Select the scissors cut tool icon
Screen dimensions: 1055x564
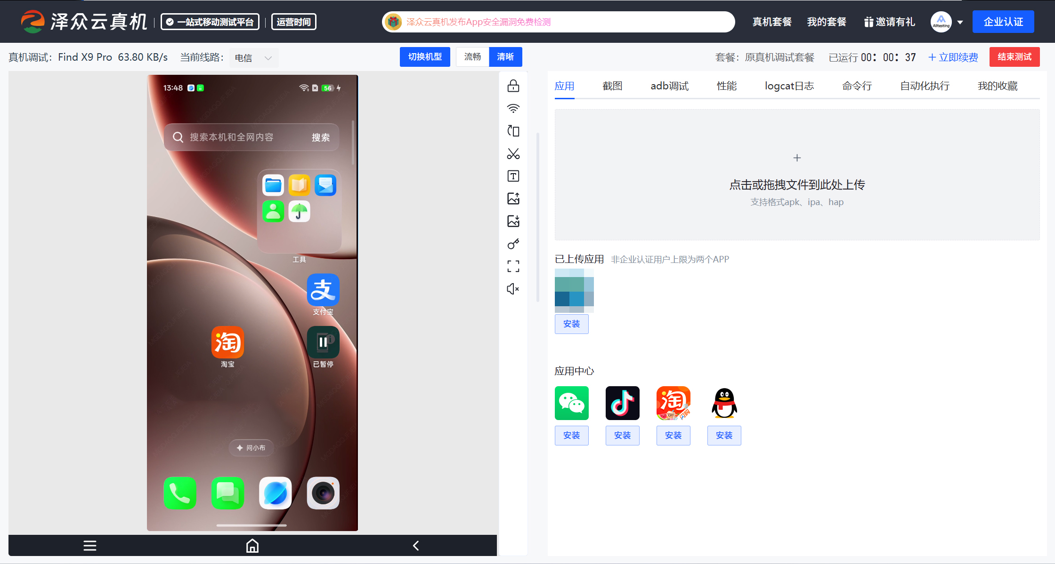pyautogui.click(x=513, y=154)
